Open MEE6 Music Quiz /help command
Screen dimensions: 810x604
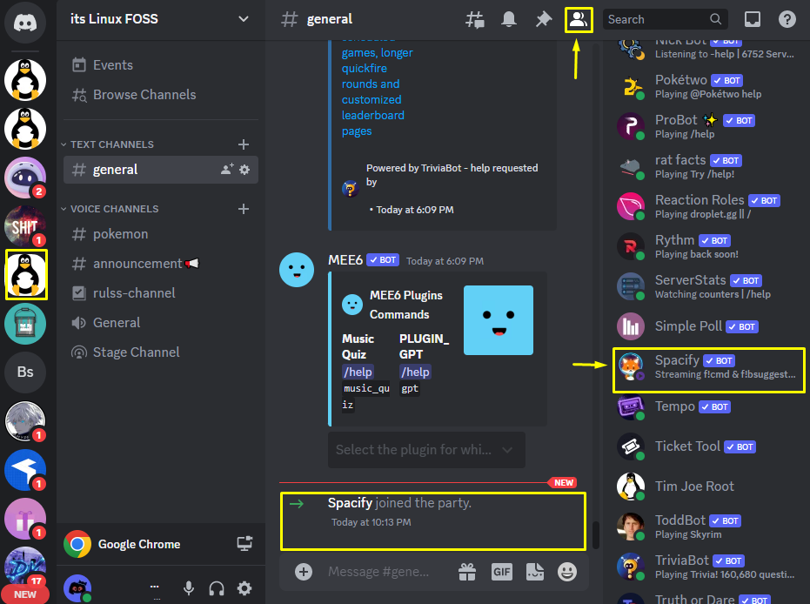[x=358, y=372]
